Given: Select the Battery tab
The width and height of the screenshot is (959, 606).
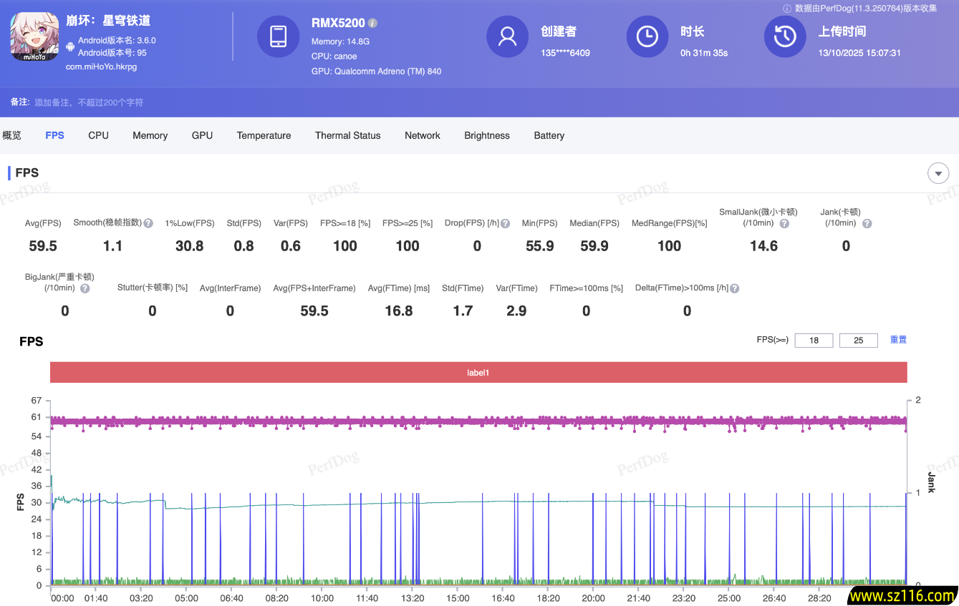Looking at the screenshot, I should click(x=549, y=135).
